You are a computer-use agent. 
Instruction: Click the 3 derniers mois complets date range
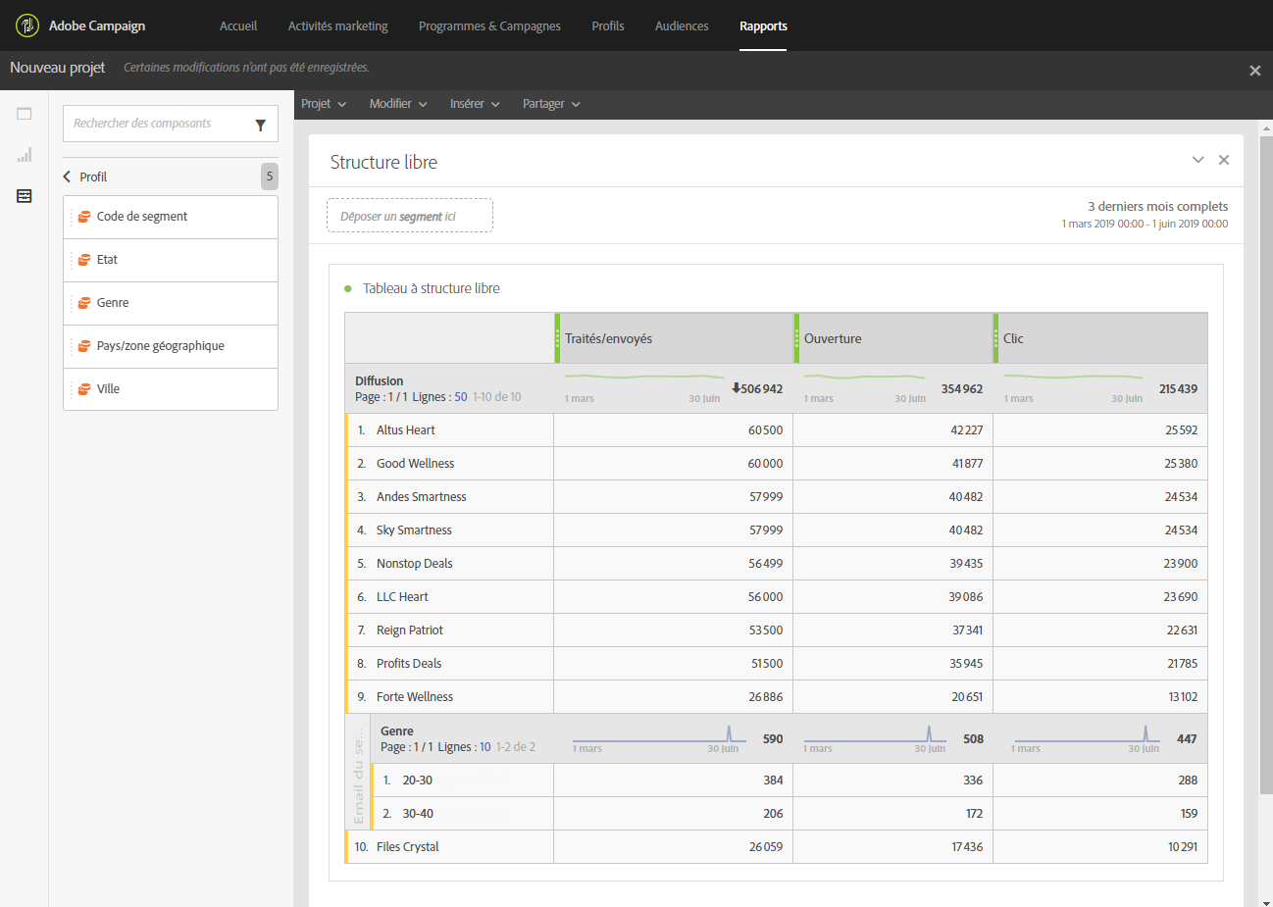[1156, 207]
